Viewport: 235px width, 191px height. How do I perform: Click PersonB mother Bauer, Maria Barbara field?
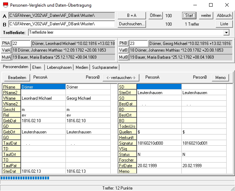pyautogui.click(x=181, y=57)
